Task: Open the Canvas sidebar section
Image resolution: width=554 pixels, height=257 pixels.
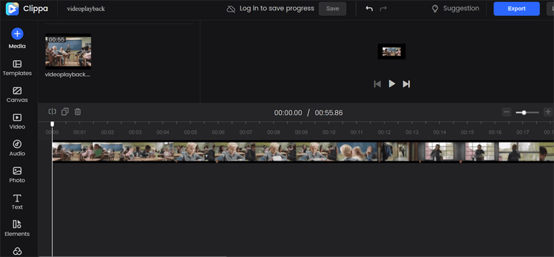Action: click(x=18, y=95)
